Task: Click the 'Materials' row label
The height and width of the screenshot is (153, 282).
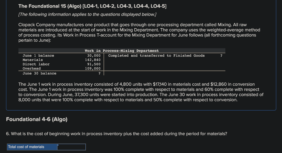Action: click(33, 60)
